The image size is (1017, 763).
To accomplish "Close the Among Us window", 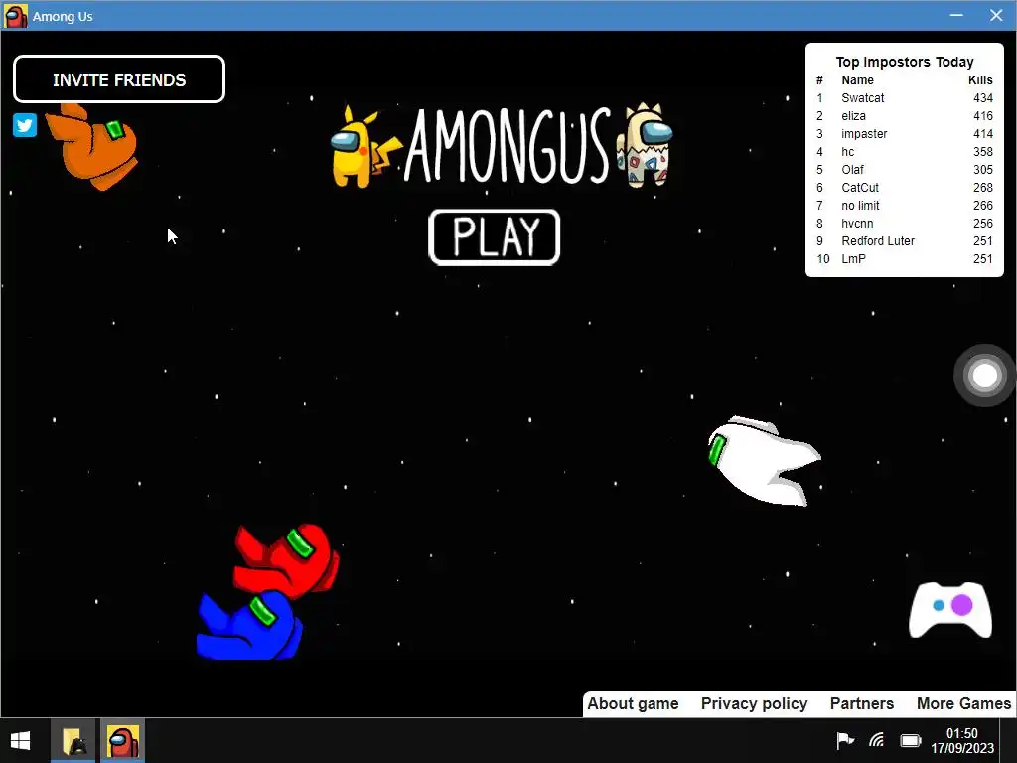I will [996, 15].
